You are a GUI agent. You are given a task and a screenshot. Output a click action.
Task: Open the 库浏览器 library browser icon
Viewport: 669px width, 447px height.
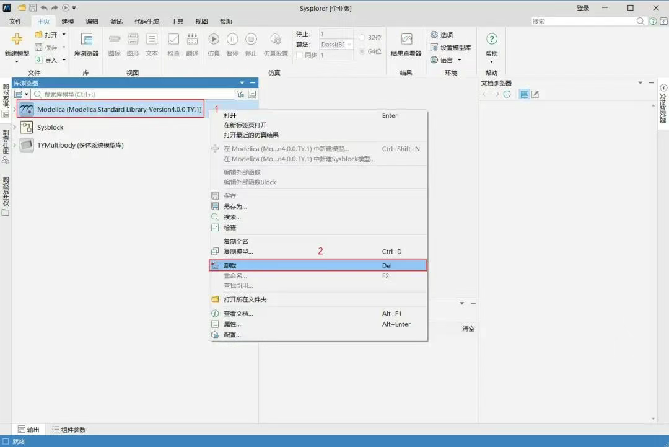tap(86, 40)
